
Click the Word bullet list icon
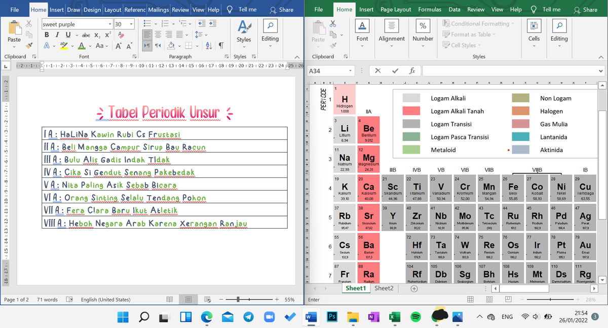click(147, 24)
